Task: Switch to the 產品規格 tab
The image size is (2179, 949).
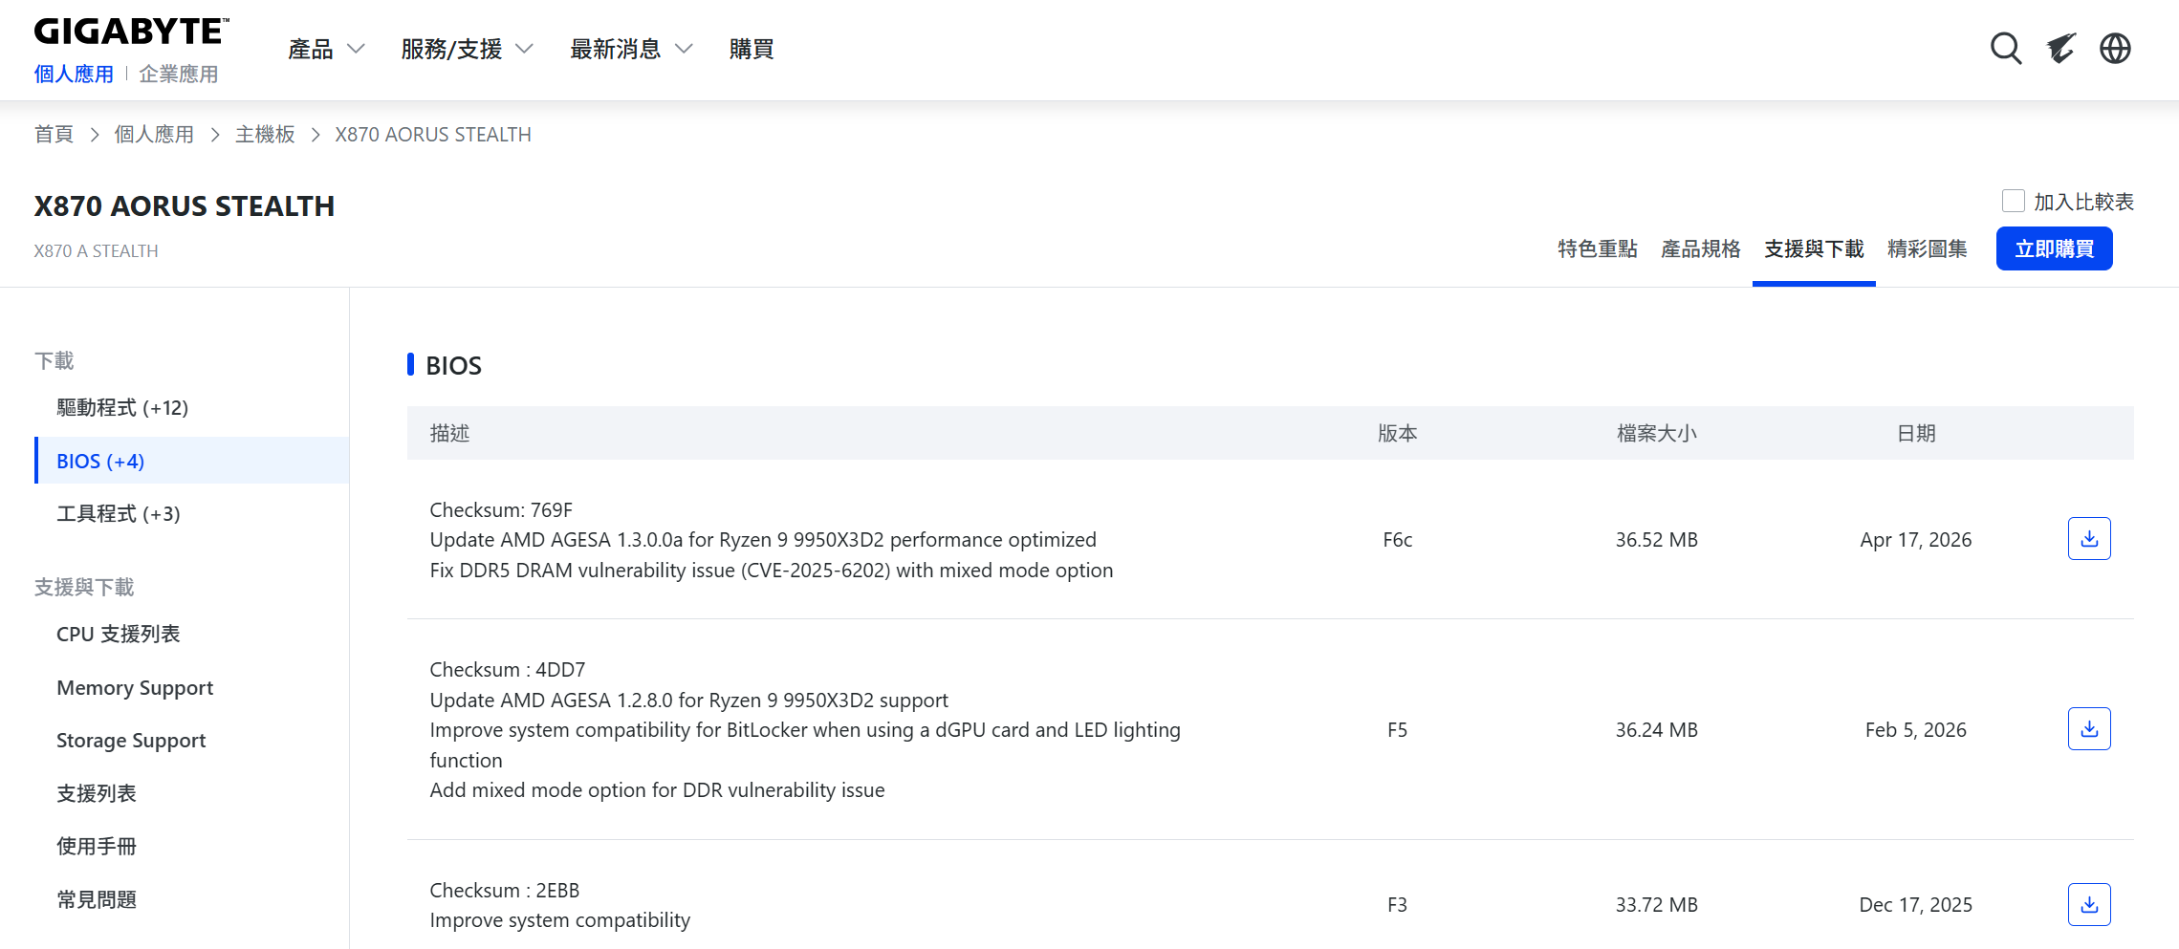Action: (1700, 249)
